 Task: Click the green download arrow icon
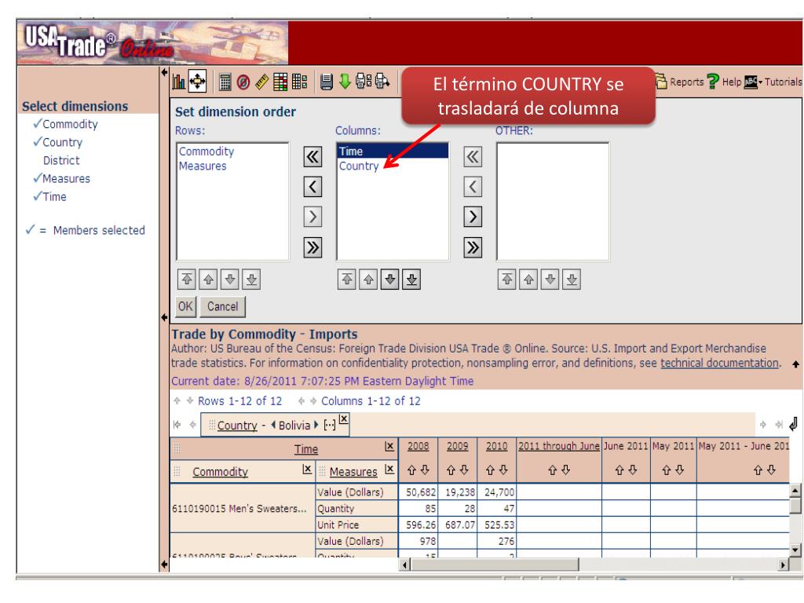[345, 81]
